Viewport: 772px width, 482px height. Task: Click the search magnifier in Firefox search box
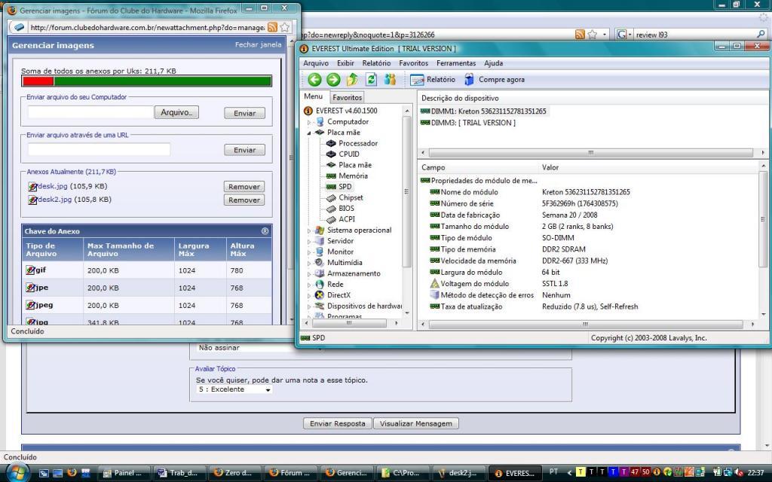coord(761,35)
